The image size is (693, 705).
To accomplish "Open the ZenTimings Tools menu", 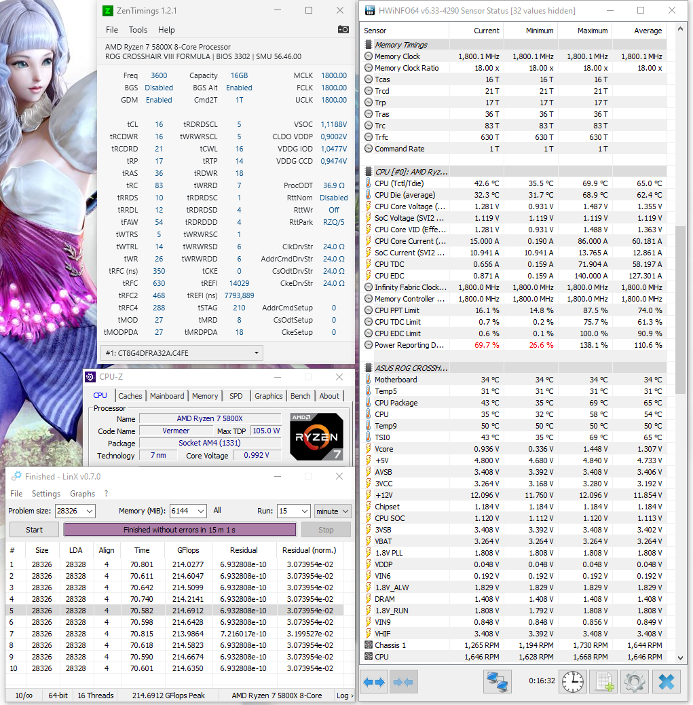I will pos(138,30).
